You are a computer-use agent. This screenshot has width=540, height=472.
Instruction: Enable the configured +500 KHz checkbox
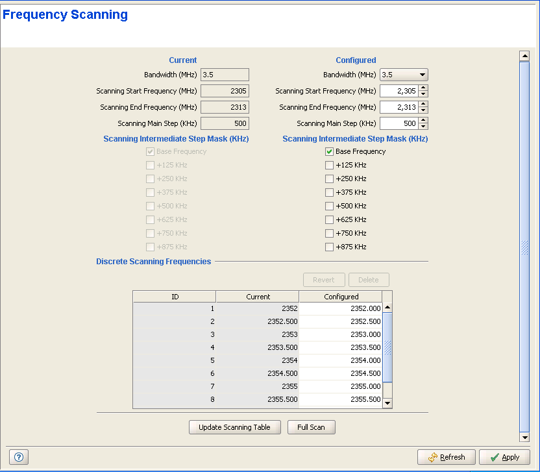329,206
